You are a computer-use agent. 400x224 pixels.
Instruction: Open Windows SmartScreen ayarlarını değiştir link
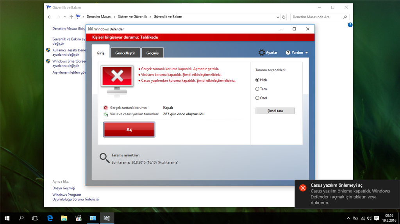coord(69,63)
